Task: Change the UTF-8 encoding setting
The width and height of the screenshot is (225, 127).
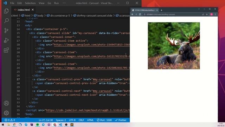Action: pos(72,120)
